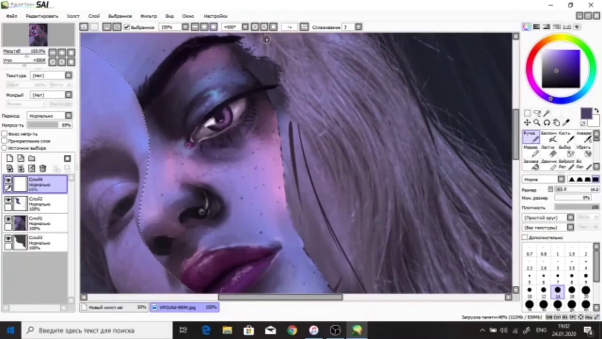Toggle the Дополнительно checkbox in brush settings
This screenshot has width=602, height=339.
tap(525, 237)
